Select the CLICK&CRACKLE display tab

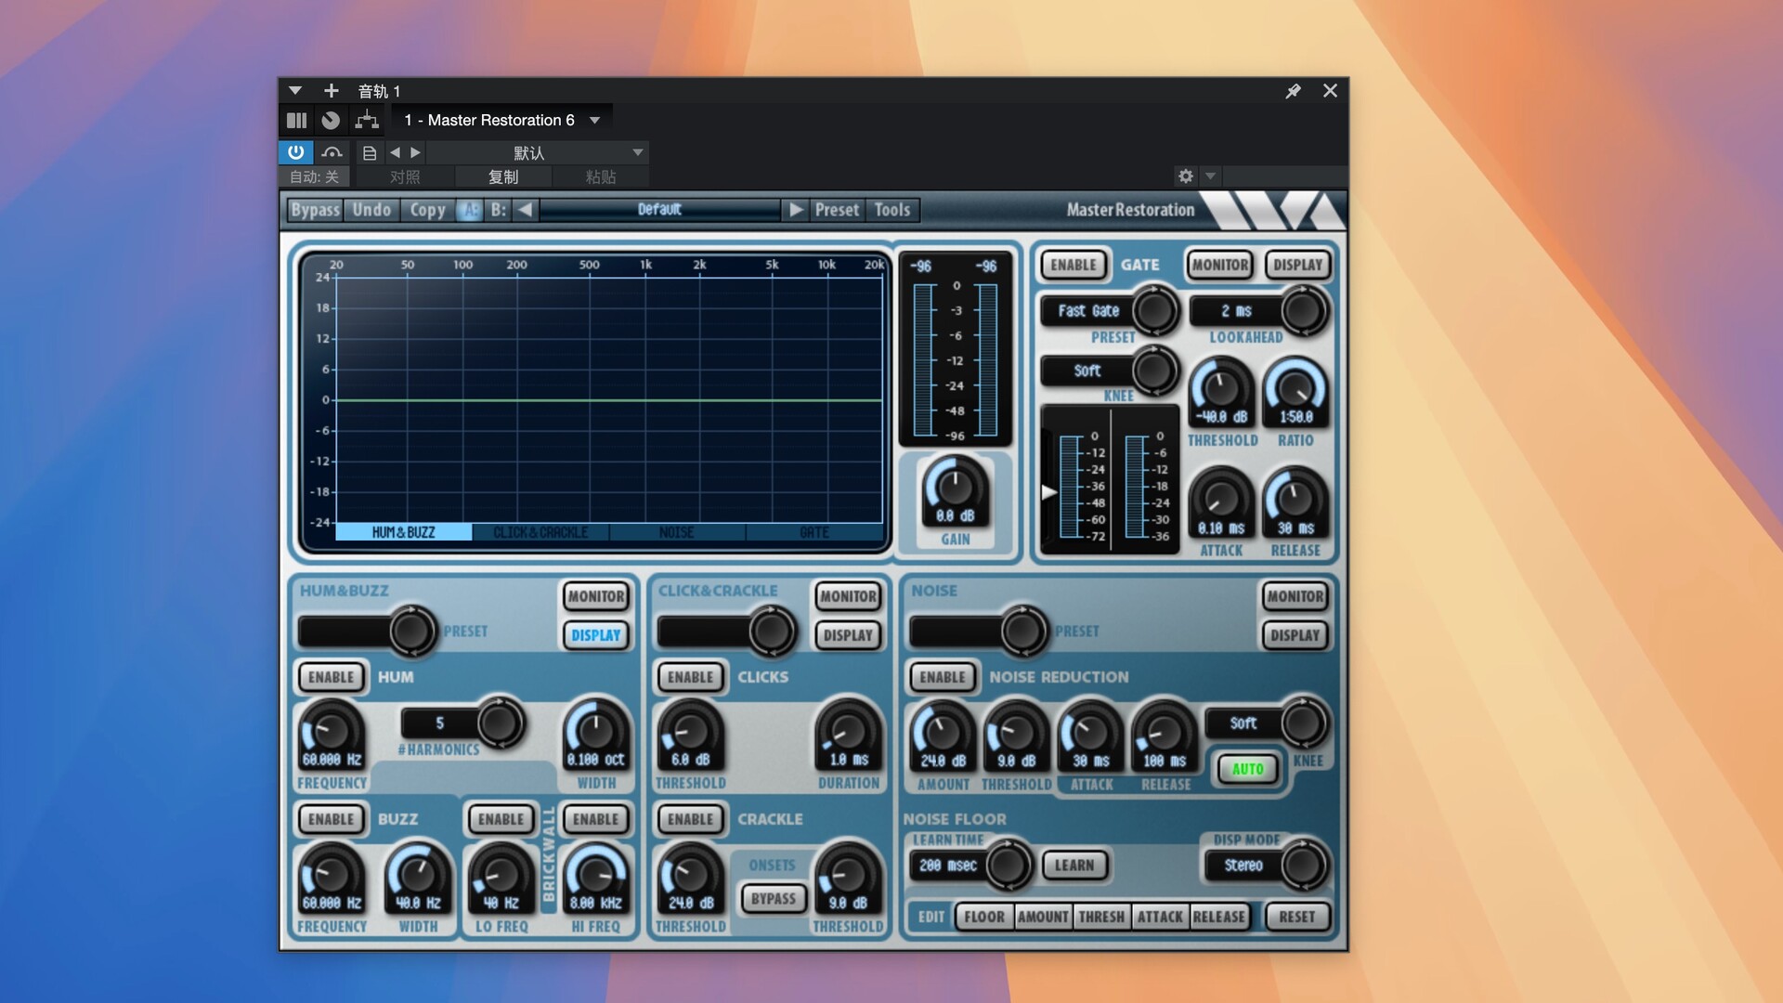pyautogui.click(x=540, y=532)
